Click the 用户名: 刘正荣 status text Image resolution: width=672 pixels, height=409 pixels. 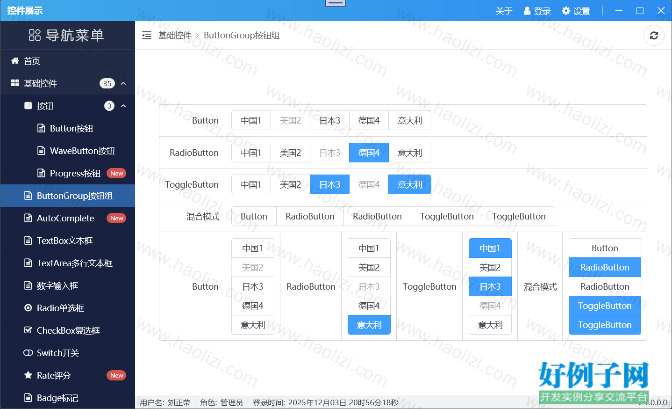click(165, 402)
